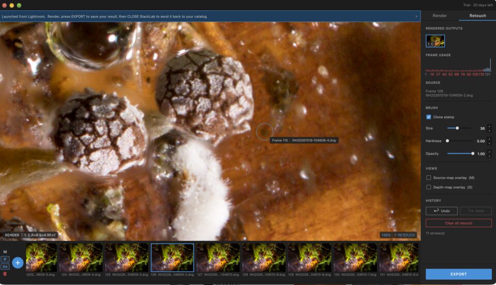Click the Frame 126 source text
Screen dimensions: 496x285
(434, 91)
